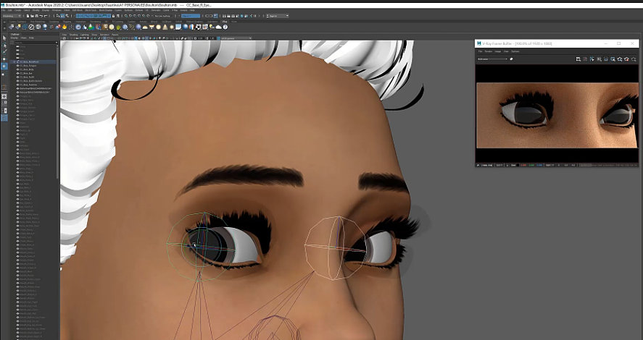Click the Outliner search input field

tap(33, 43)
